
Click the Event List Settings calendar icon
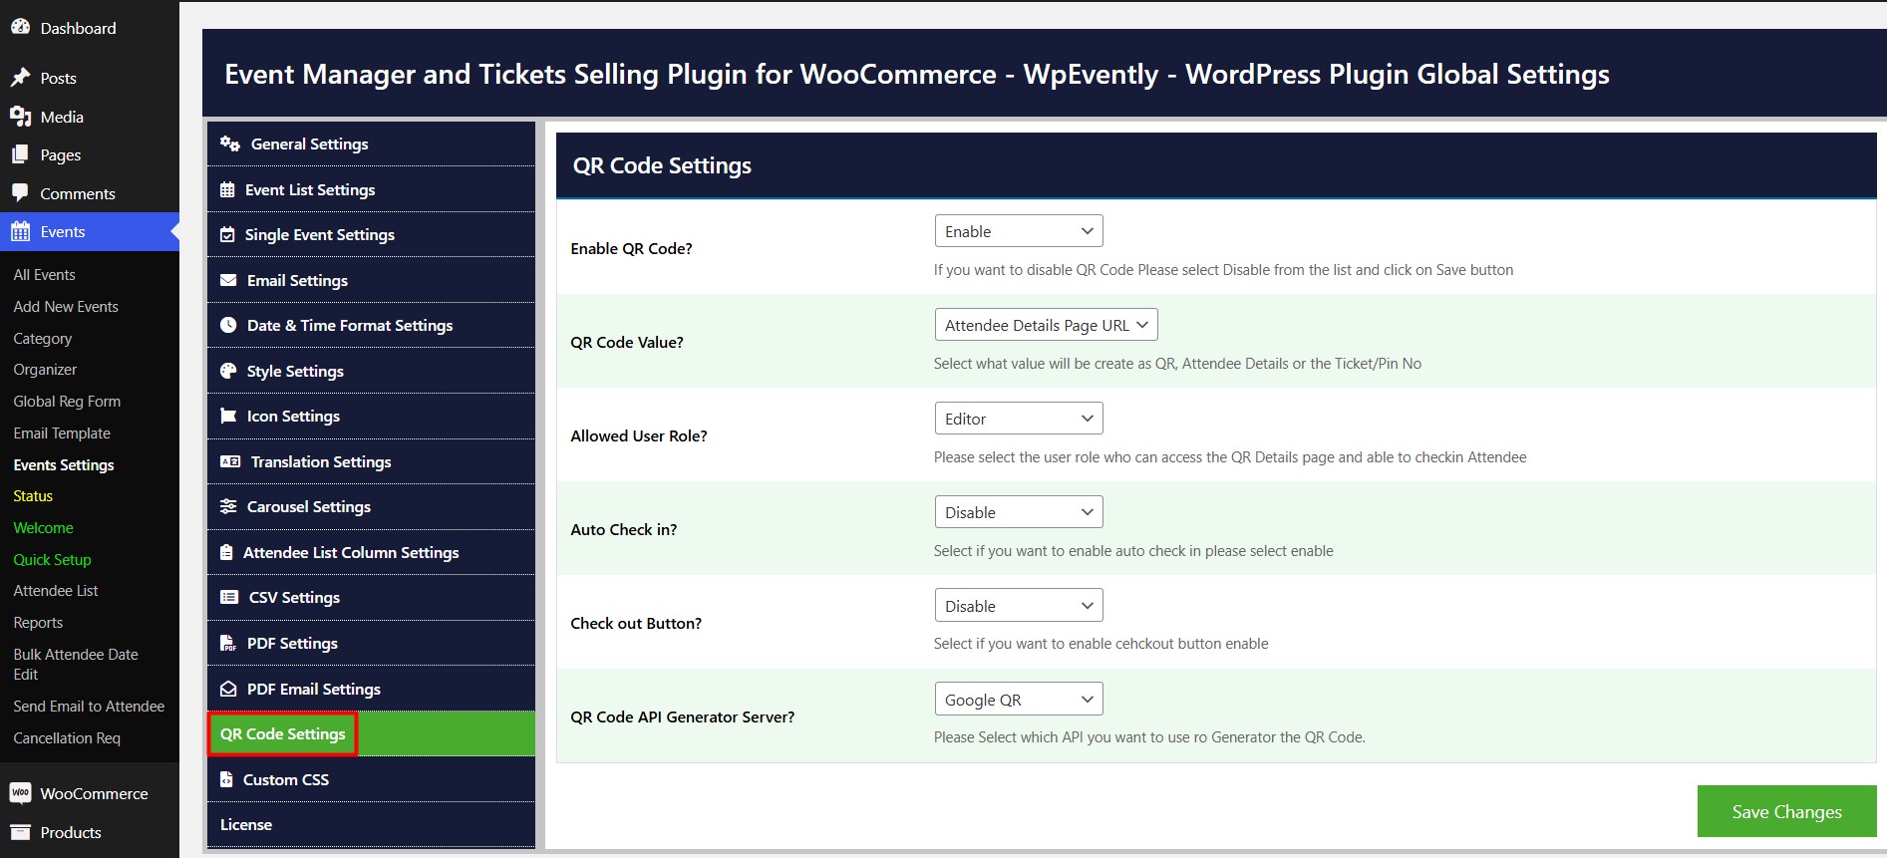pos(227,189)
